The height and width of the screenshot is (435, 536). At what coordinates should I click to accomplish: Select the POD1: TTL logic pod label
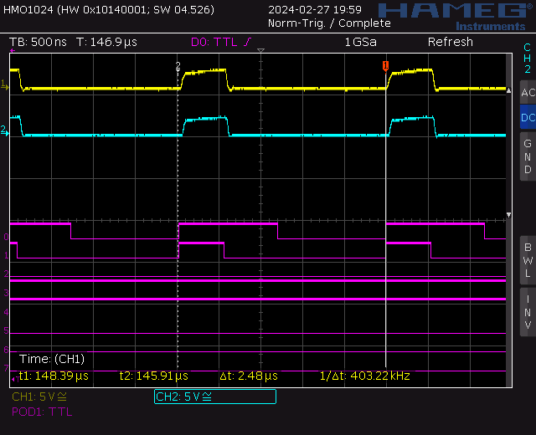(x=42, y=412)
